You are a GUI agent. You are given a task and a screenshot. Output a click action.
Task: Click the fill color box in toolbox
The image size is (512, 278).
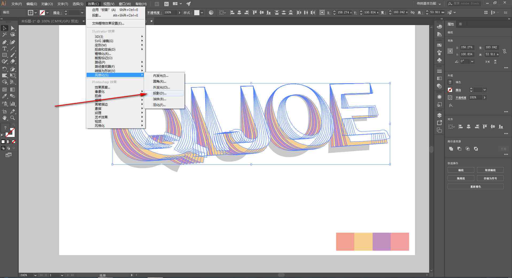point(5,128)
